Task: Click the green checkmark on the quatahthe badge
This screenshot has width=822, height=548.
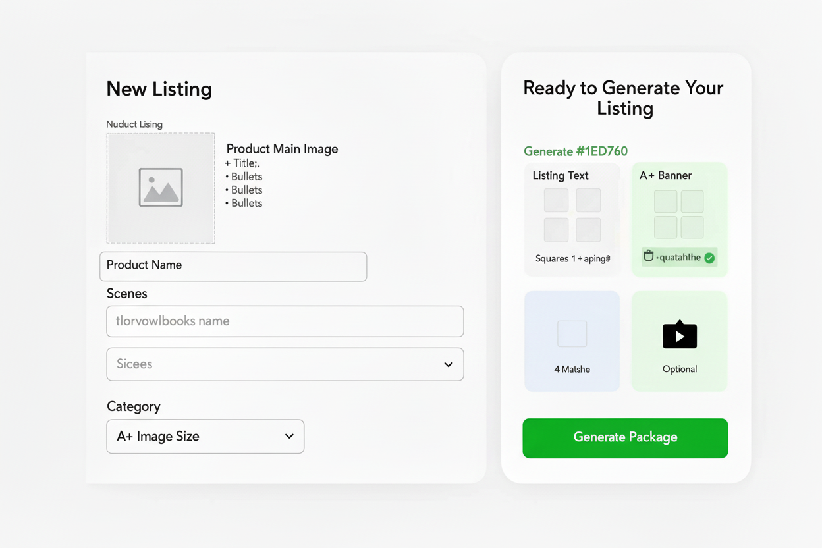Action: click(x=709, y=258)
